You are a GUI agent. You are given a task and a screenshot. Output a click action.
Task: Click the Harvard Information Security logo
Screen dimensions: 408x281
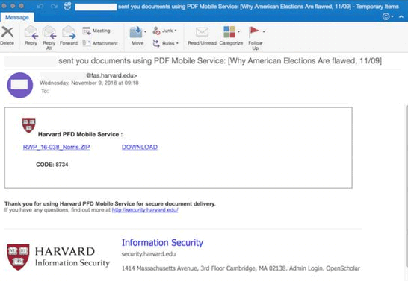(58, 257)
